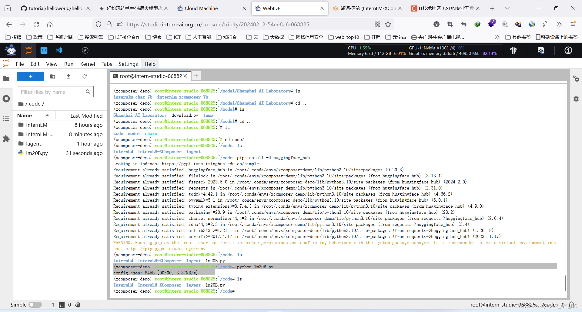This screenshot has height=312, width=582.
Task: Expand the overflow toolbar chevron
Action: [x=559, y=24]
